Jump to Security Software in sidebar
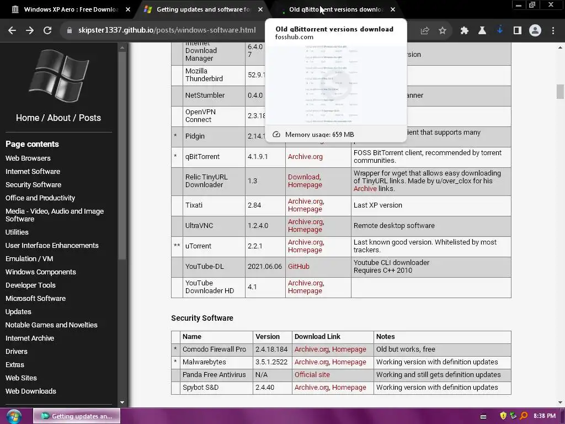565x424 pixels. [x=33, y=185]
